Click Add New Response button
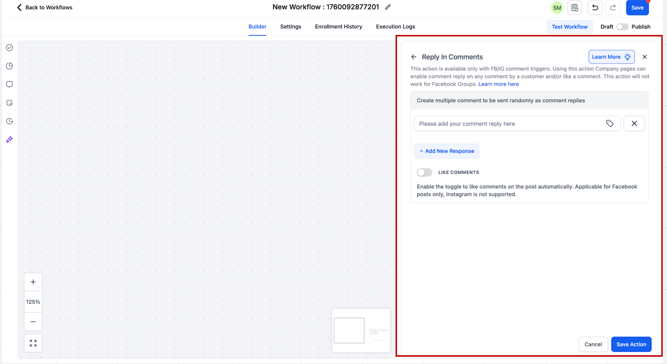 [x=446, y=151]
